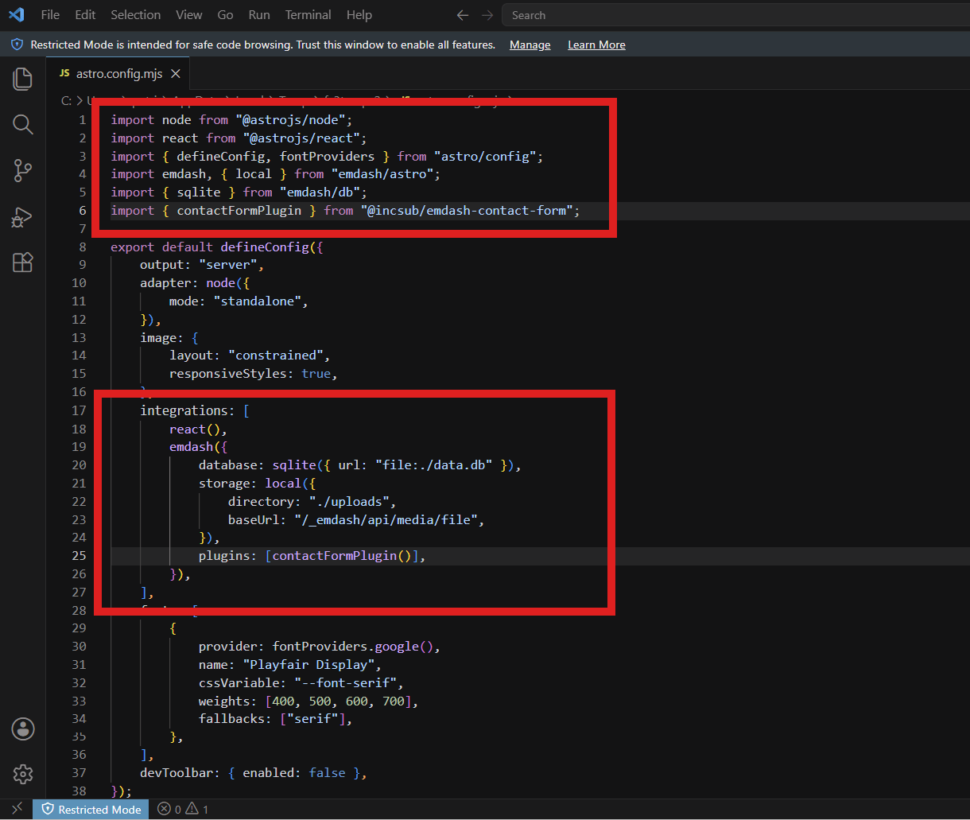
Task: Click line number 8 in gutter
Action: point(83,247)
